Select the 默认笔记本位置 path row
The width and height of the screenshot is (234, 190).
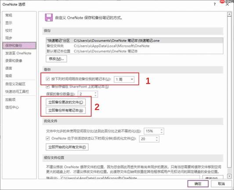(x=134, y=51)
